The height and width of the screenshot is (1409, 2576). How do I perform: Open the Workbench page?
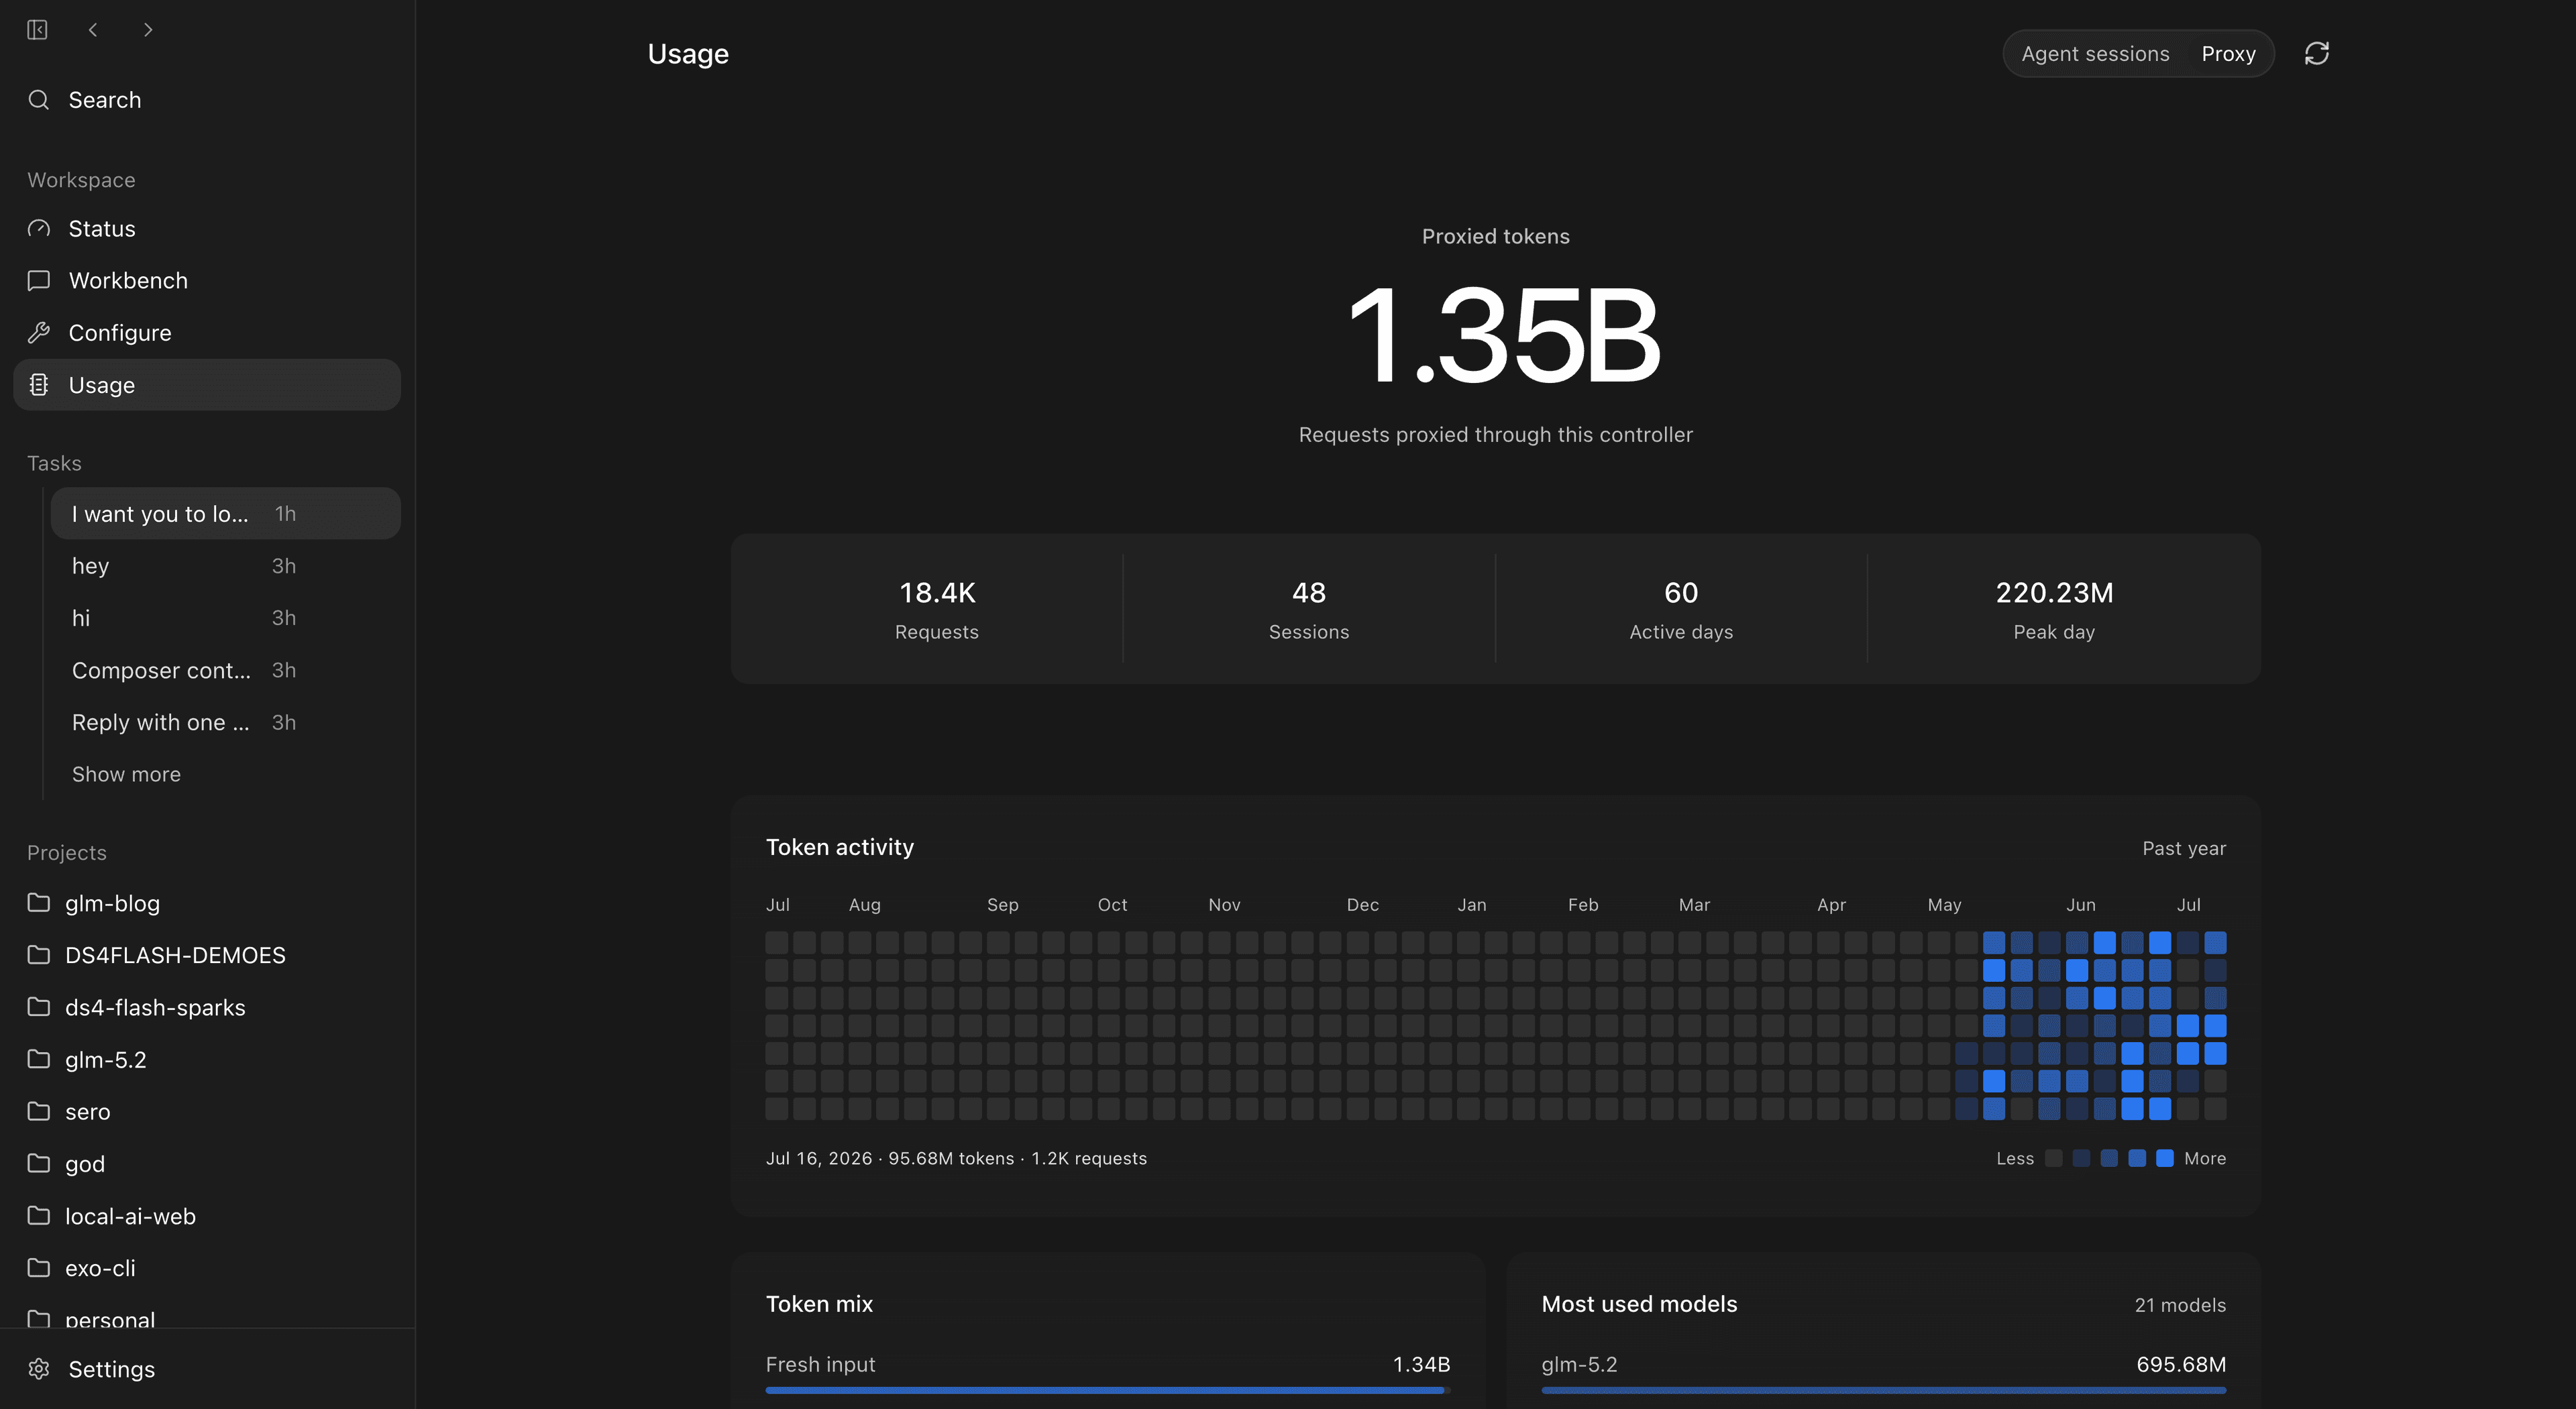point(207,281)
